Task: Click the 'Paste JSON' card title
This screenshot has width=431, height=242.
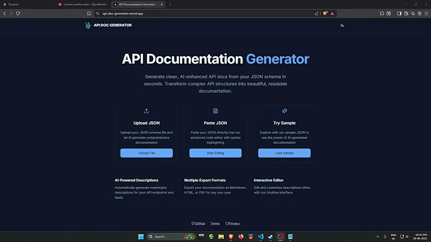Action: [x=215, y=123]
